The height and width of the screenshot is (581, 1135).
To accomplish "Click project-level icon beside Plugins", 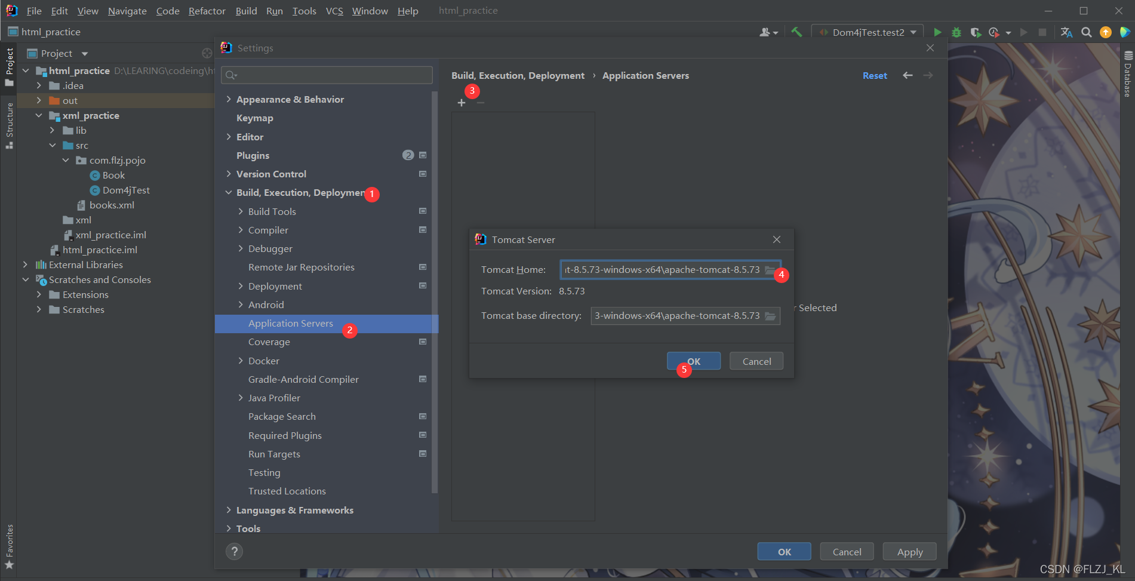I will tap(423, 155).
